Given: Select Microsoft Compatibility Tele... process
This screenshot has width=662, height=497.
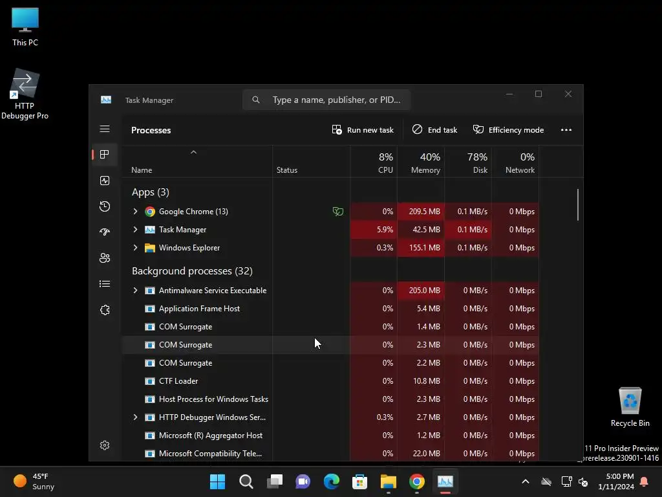Looking at the screenshot, I should (x=330, y=454).
